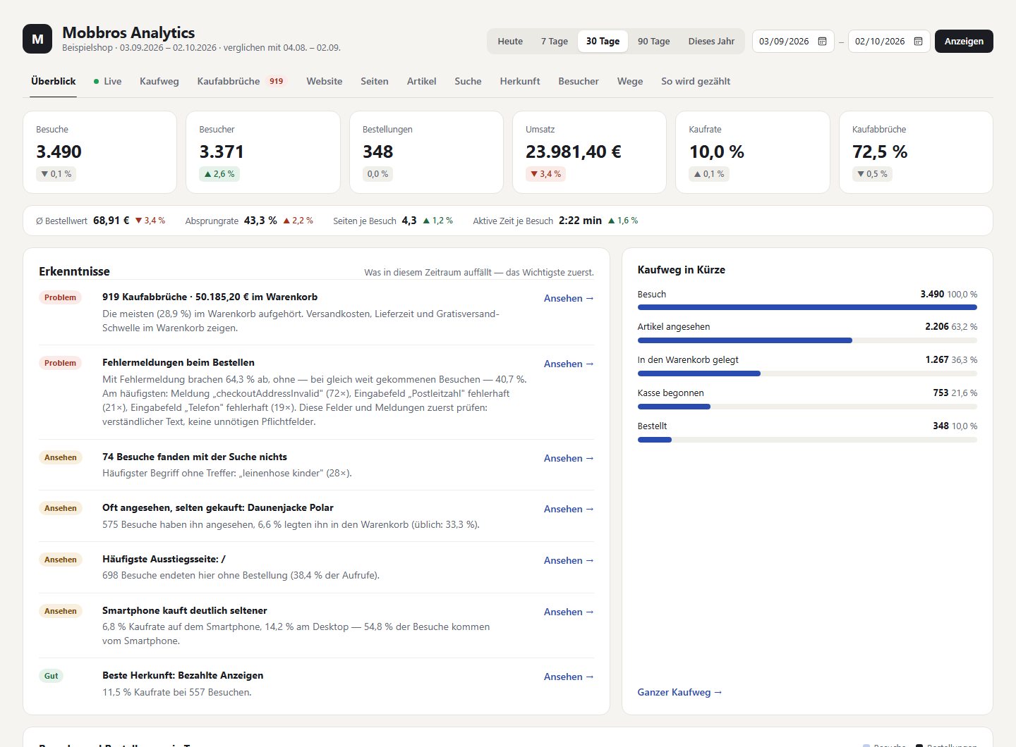Click Ansehen for Daunenjacke Polar insight
Viewport: 1016px width, 747px height.
[x=569, y=509]
